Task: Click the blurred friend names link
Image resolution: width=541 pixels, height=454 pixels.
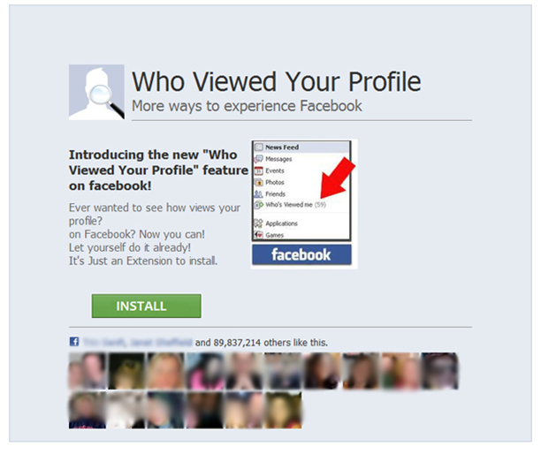Action: pyautogui.click(x=138, y=342)
